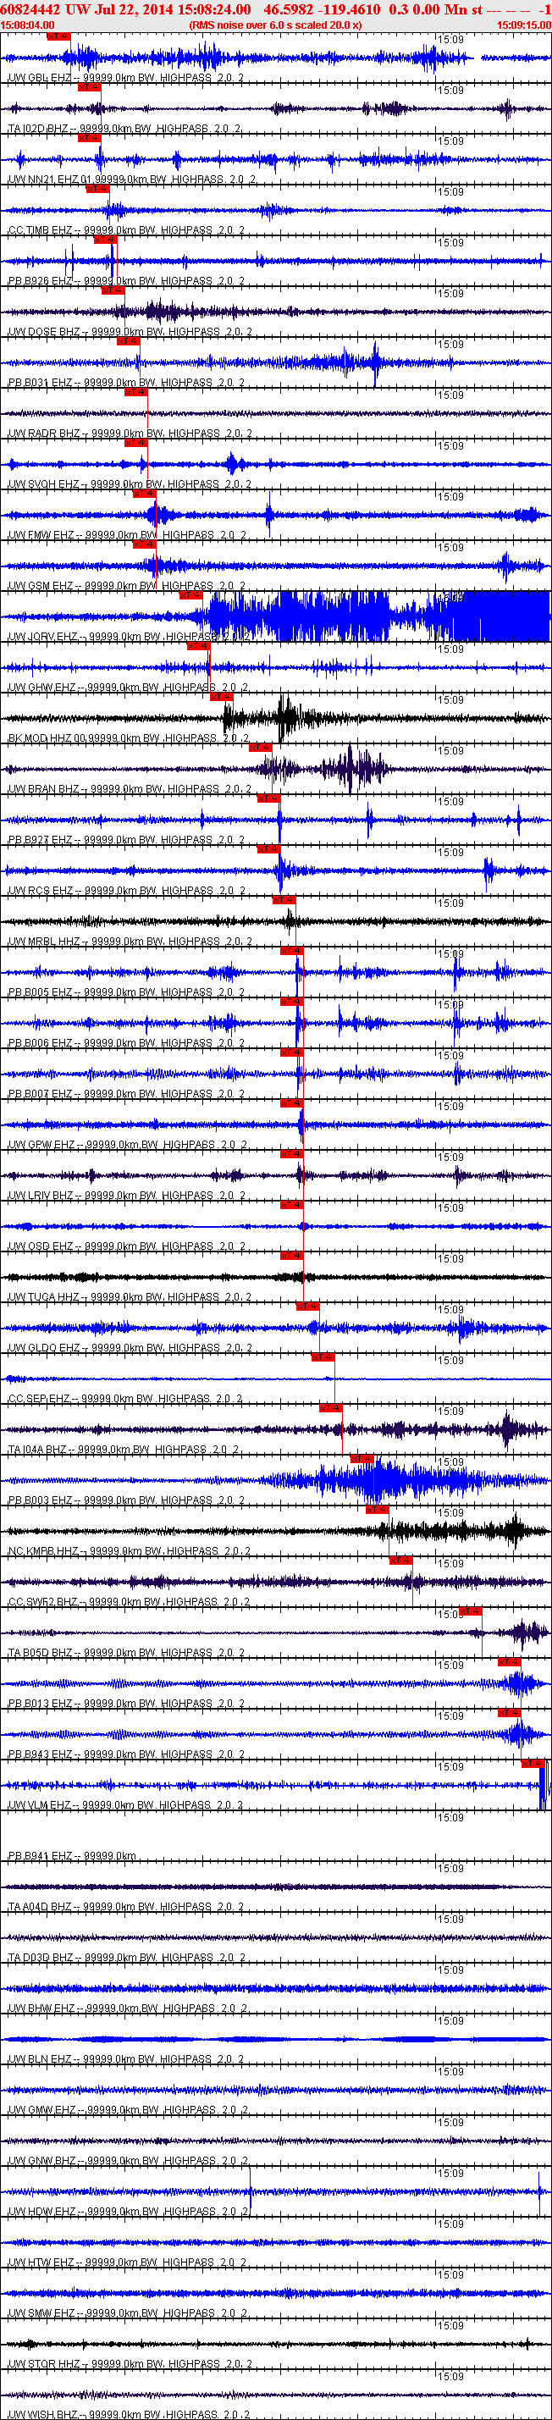
Task: Click the red pick marker on UW NN21 trace
Action: [x=88, y=137]
